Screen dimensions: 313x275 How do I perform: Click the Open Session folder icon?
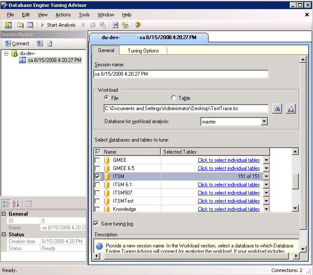coord(20,25)
